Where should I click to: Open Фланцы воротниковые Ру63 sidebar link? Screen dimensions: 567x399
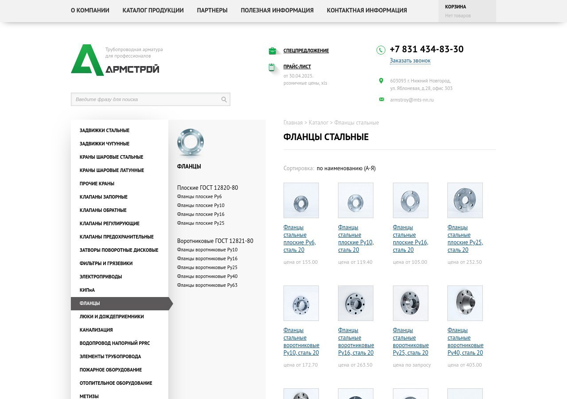point(207,285)
